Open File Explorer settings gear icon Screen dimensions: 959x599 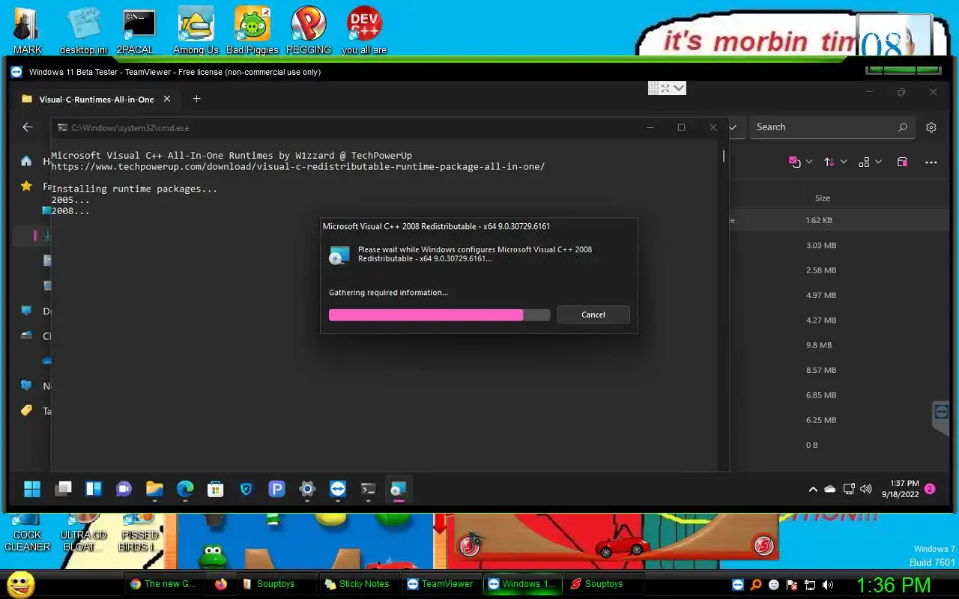(x=931, y=127)
